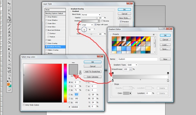Open the Styles row in Layer Style
Image resolution: width=196 pixels, height=115 pixels.
click(55, 10)
